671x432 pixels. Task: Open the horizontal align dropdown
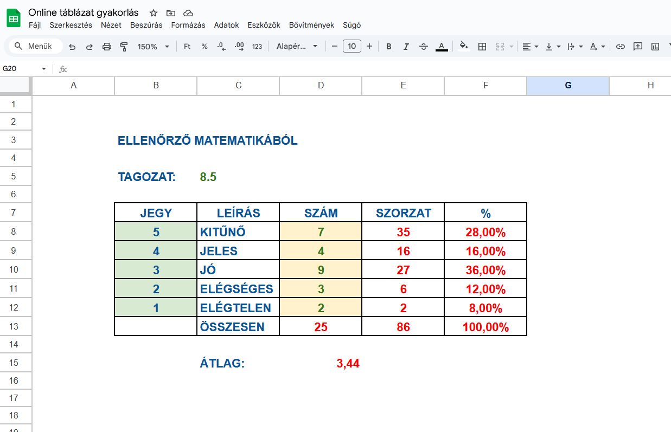(530, 47)
